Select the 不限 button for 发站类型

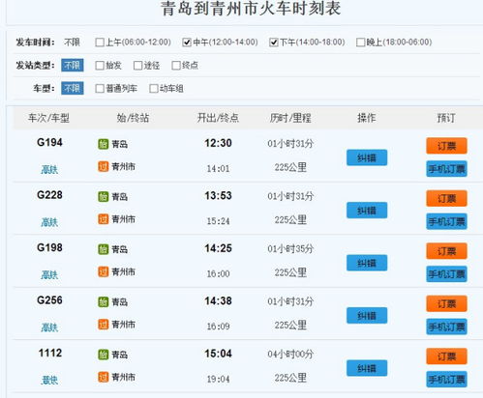pyautogui.click(x=73, y=66)
